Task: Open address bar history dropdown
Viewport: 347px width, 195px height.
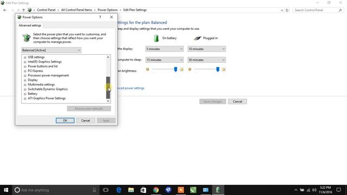Action: click(282, 10)
